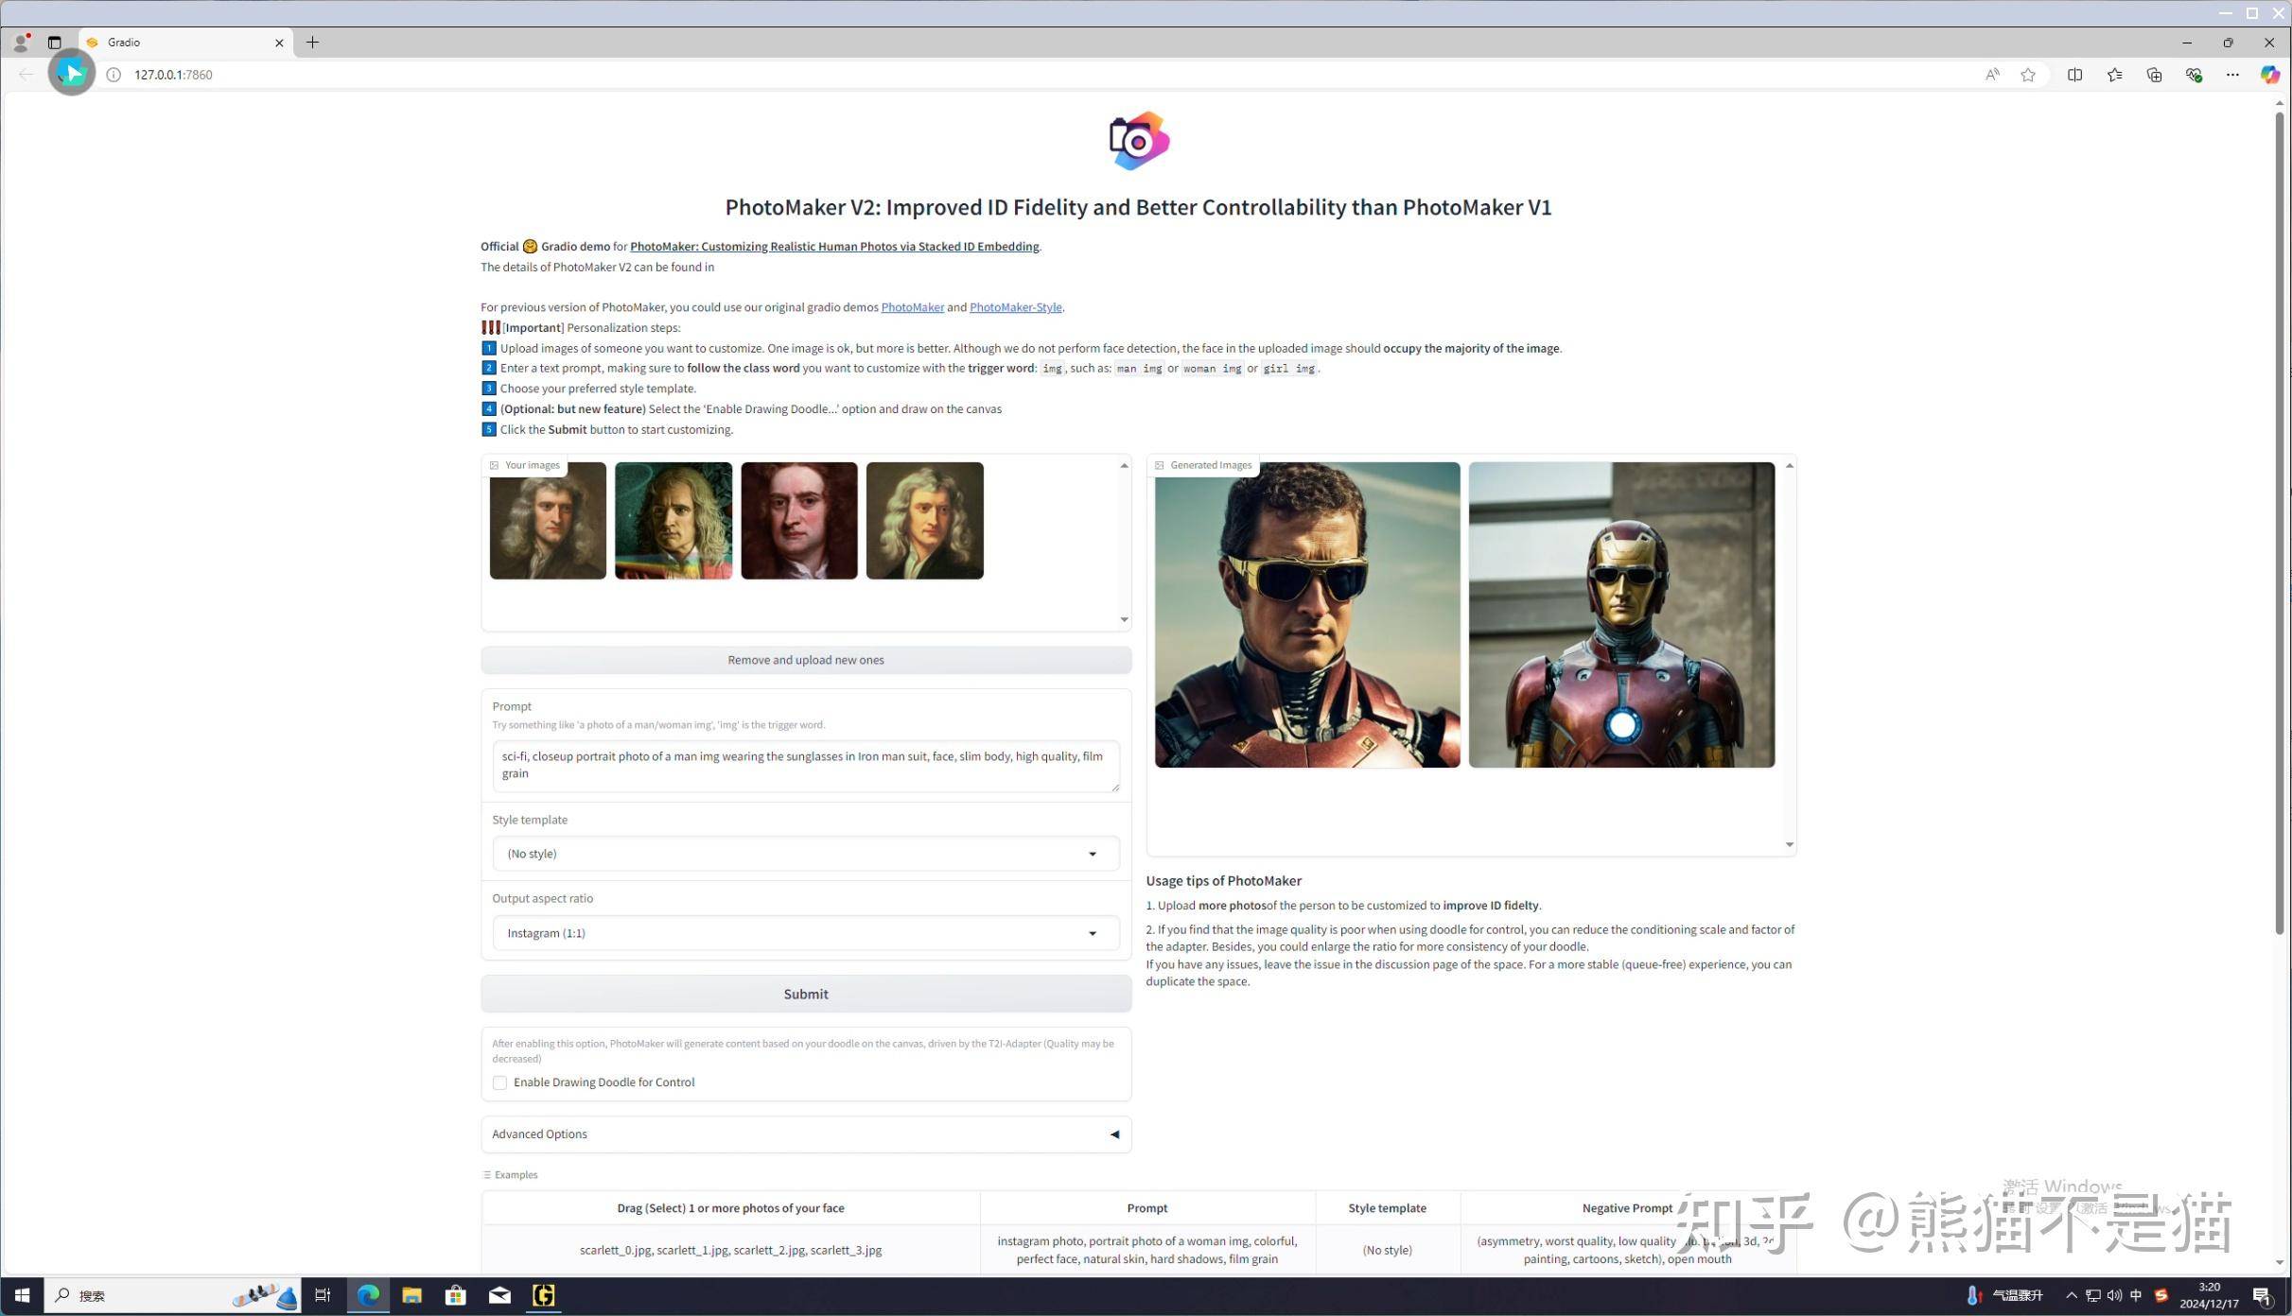2292x1316 pixels.
Task: Select the third uploaded portrait thumbnail
Action: pyautogui.click(x=799, y=521)
